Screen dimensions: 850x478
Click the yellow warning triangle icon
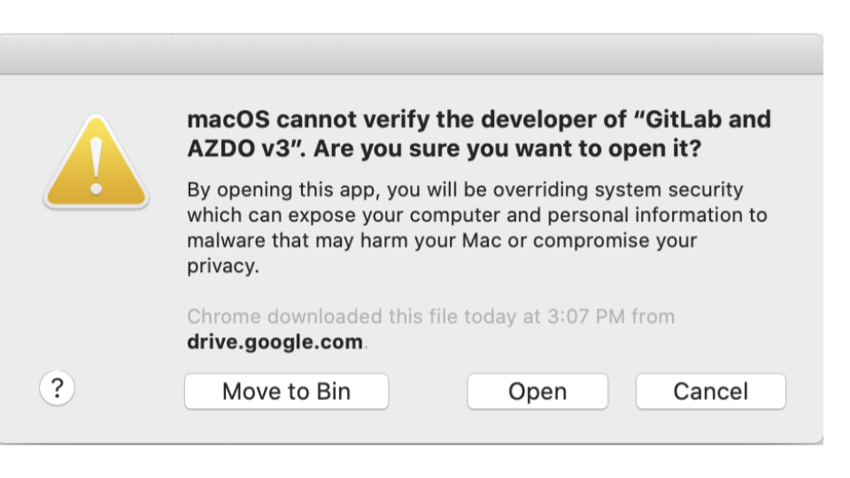tap(96, 161)
